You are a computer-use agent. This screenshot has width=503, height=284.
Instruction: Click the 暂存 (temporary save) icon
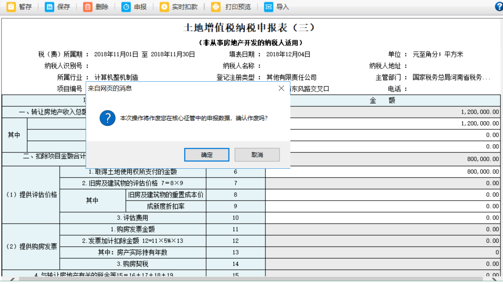pyautogui.click(x=11, y=7)
